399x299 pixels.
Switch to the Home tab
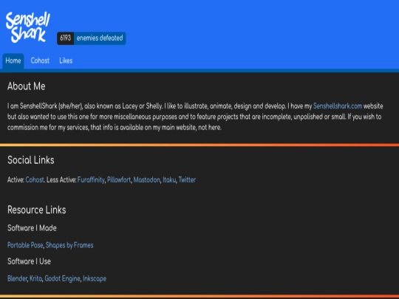[x=13, y=61]
